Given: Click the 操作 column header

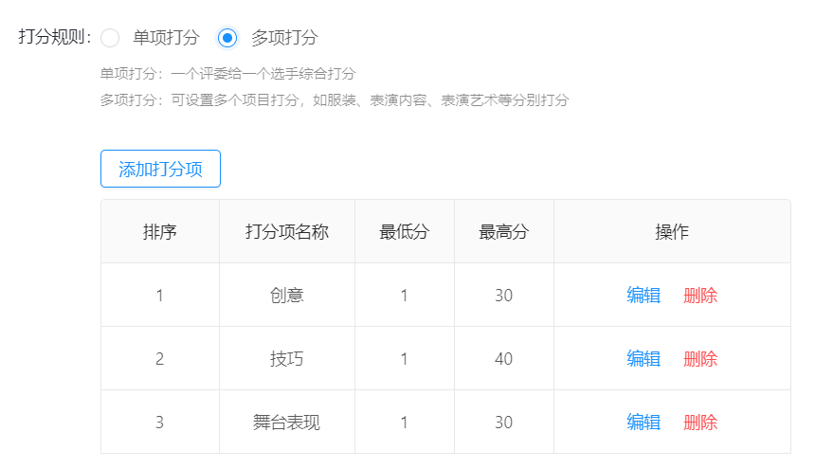Looking at the screenshot, I should pyautogui.click(x=672, y=231).
